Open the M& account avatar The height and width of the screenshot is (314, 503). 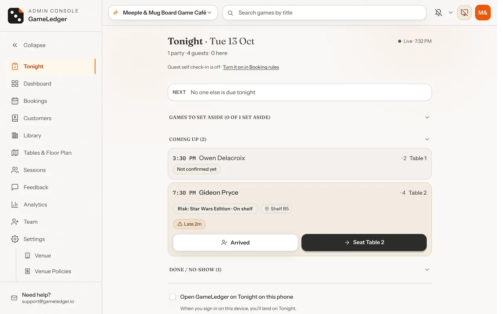coord(483,13)
